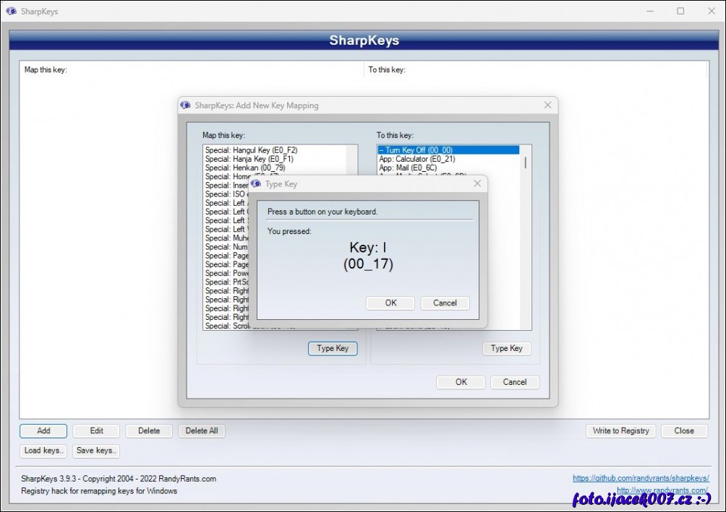Click the Write to Registry button
The image size is (726, 512).
coord(620,431)
